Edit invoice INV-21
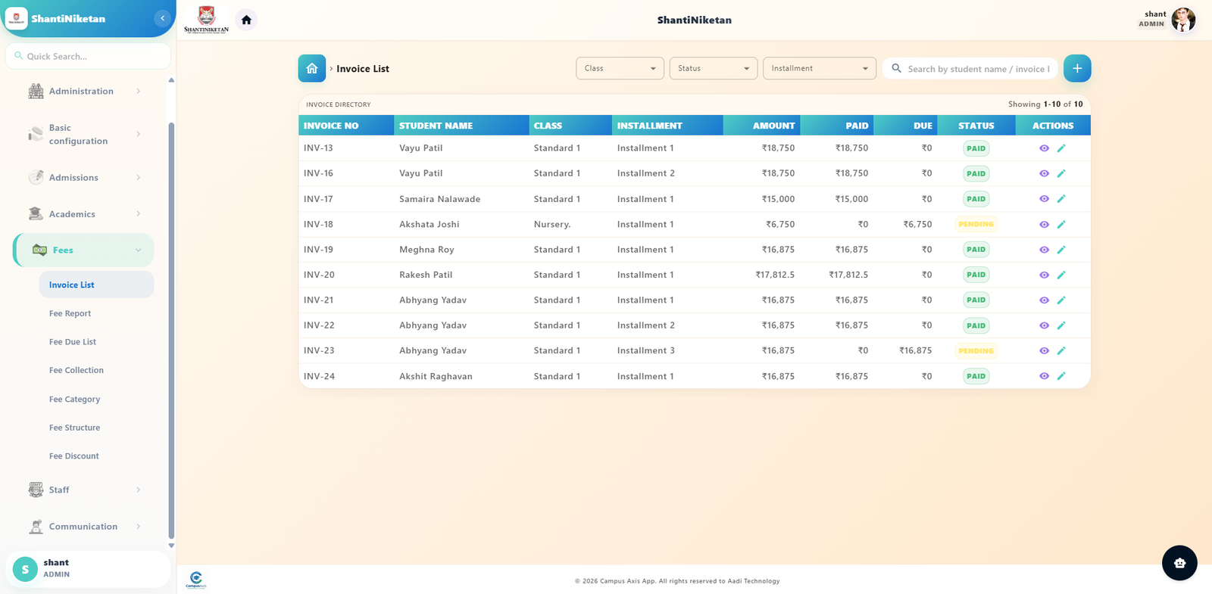Viewport: 1212px width, 594px height. click(1061, 300)
